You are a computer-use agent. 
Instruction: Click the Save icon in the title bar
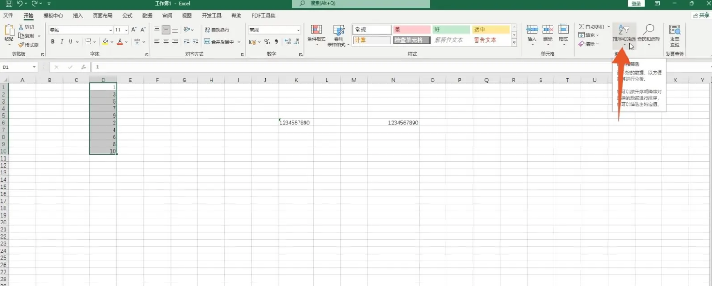point(9,4)
